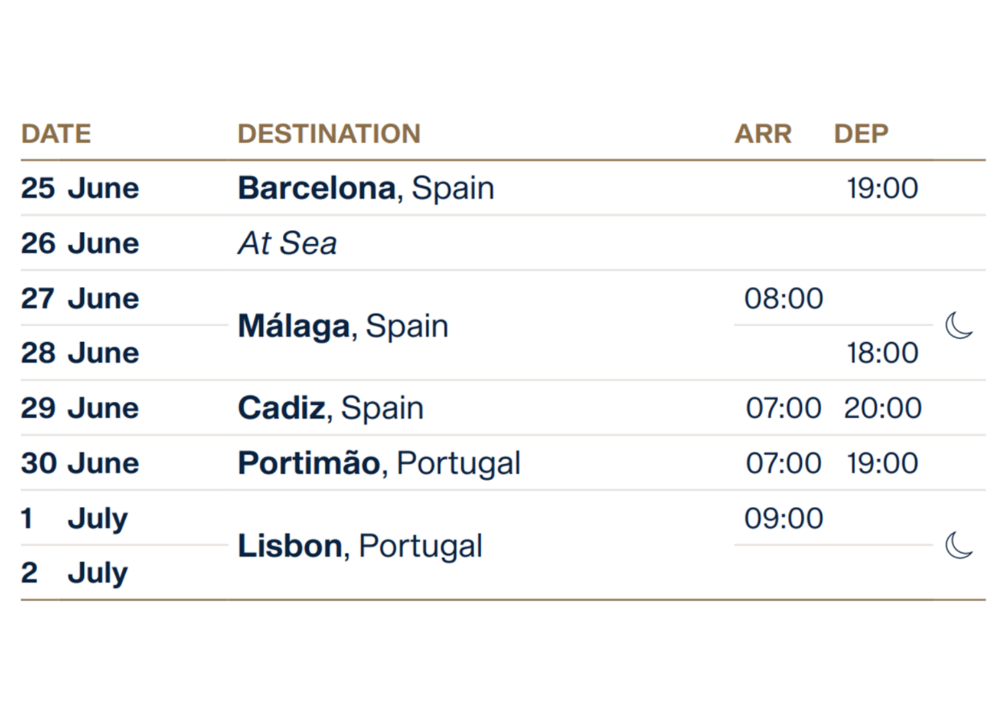Click the DEP column header
This screenshot has height=708, width=999.
(861, 134)
